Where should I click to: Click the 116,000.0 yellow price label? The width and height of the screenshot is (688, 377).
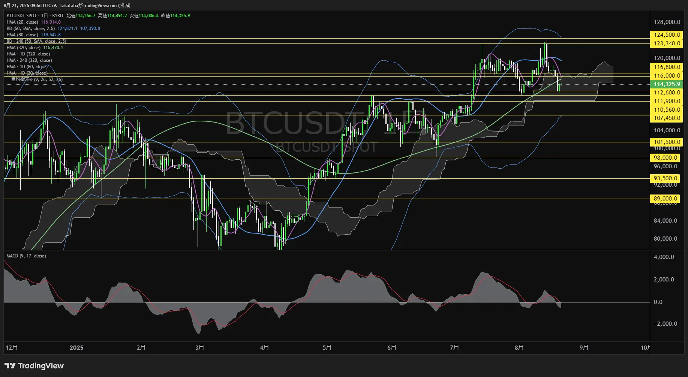coord(667,76)
